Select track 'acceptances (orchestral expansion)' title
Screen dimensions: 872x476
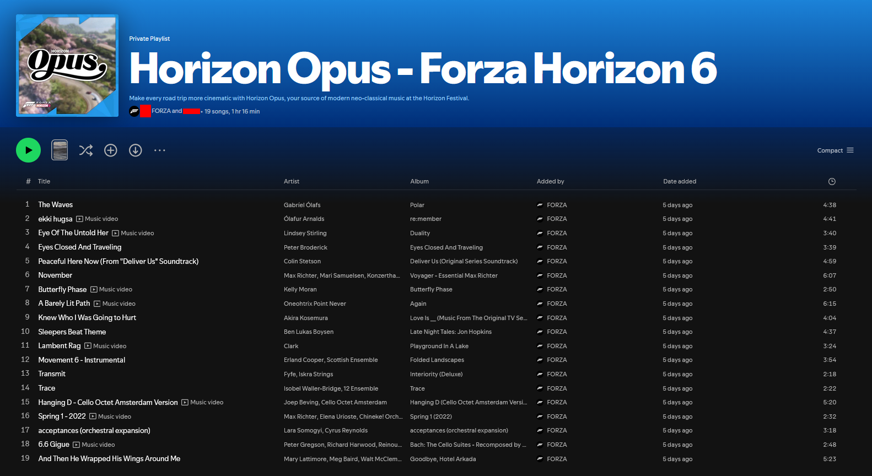tap(94, 430)
